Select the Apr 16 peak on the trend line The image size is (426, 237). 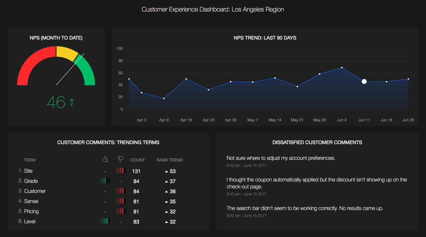tap(186, 79)
